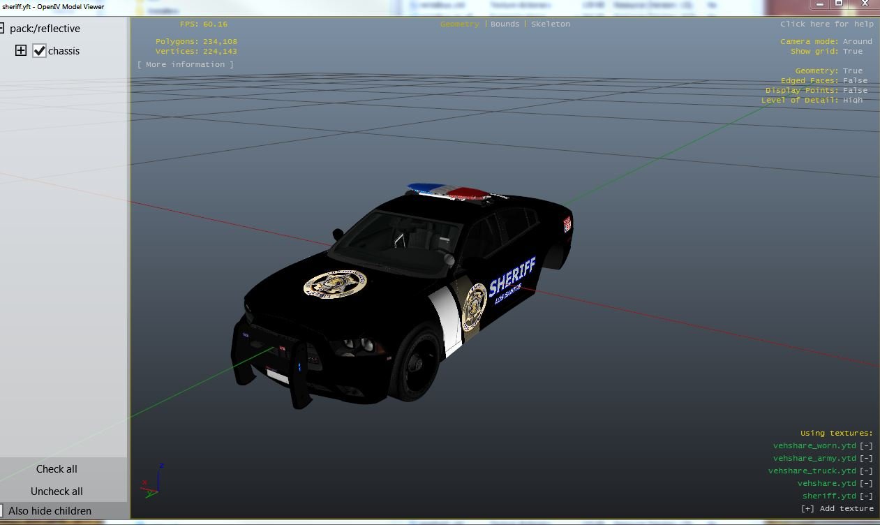Open the More information section
This screenshot has width=880, height=525.
[186, 64]
